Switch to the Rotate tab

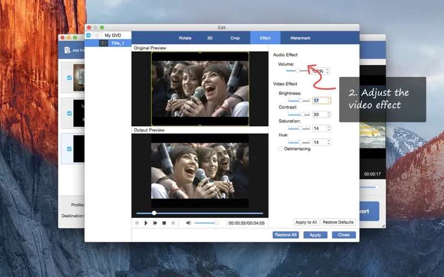[x=185, y=38]
